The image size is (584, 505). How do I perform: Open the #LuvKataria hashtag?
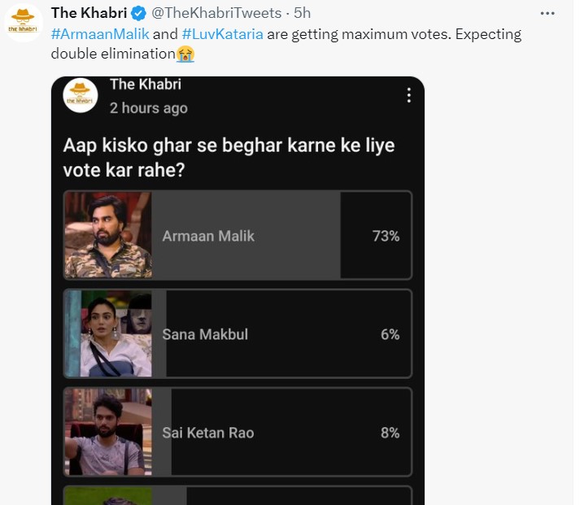(225, 34)
